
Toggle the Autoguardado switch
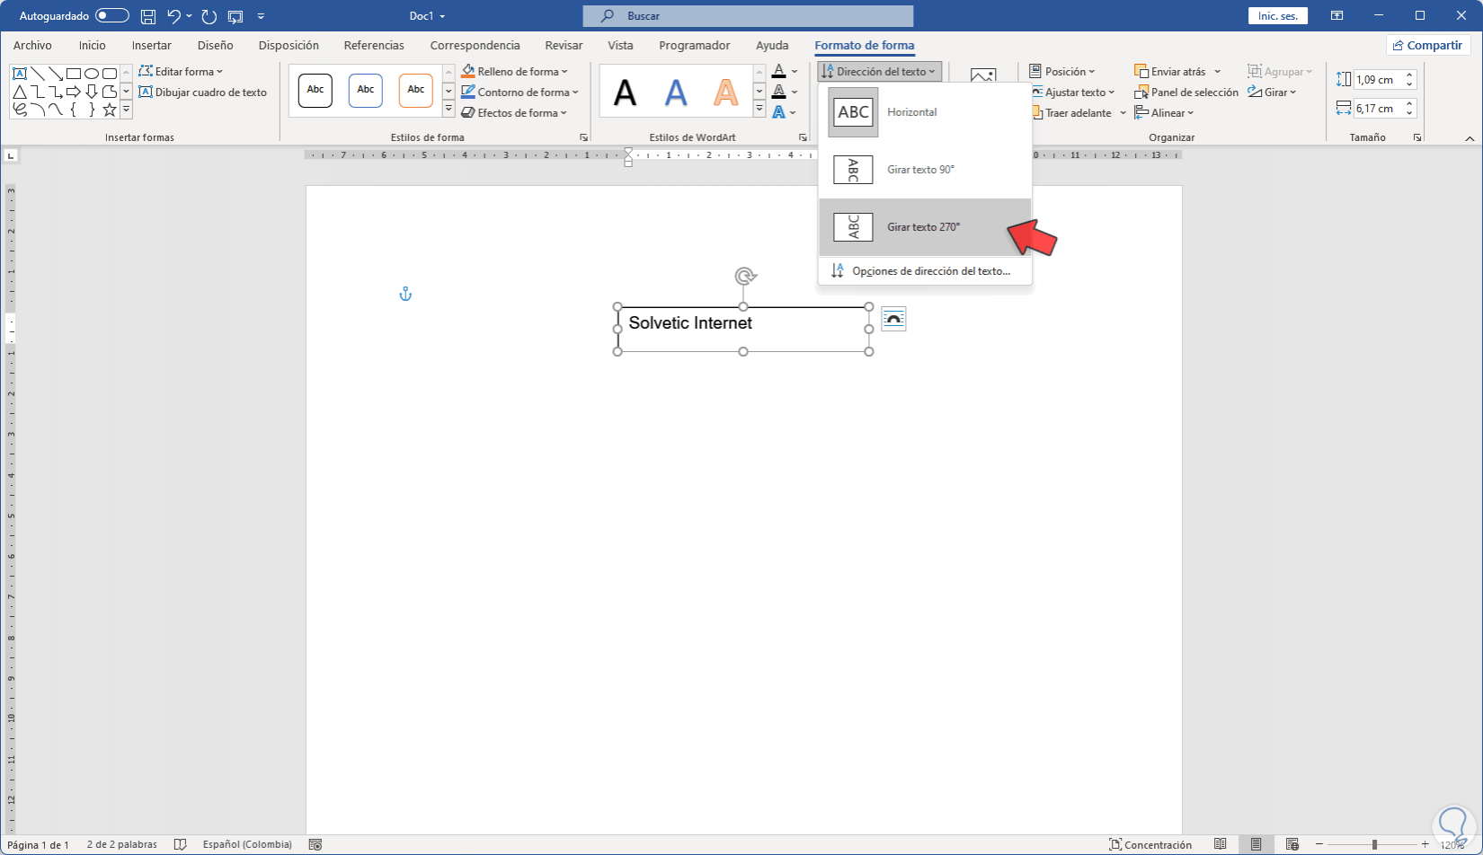pos(112,16)
